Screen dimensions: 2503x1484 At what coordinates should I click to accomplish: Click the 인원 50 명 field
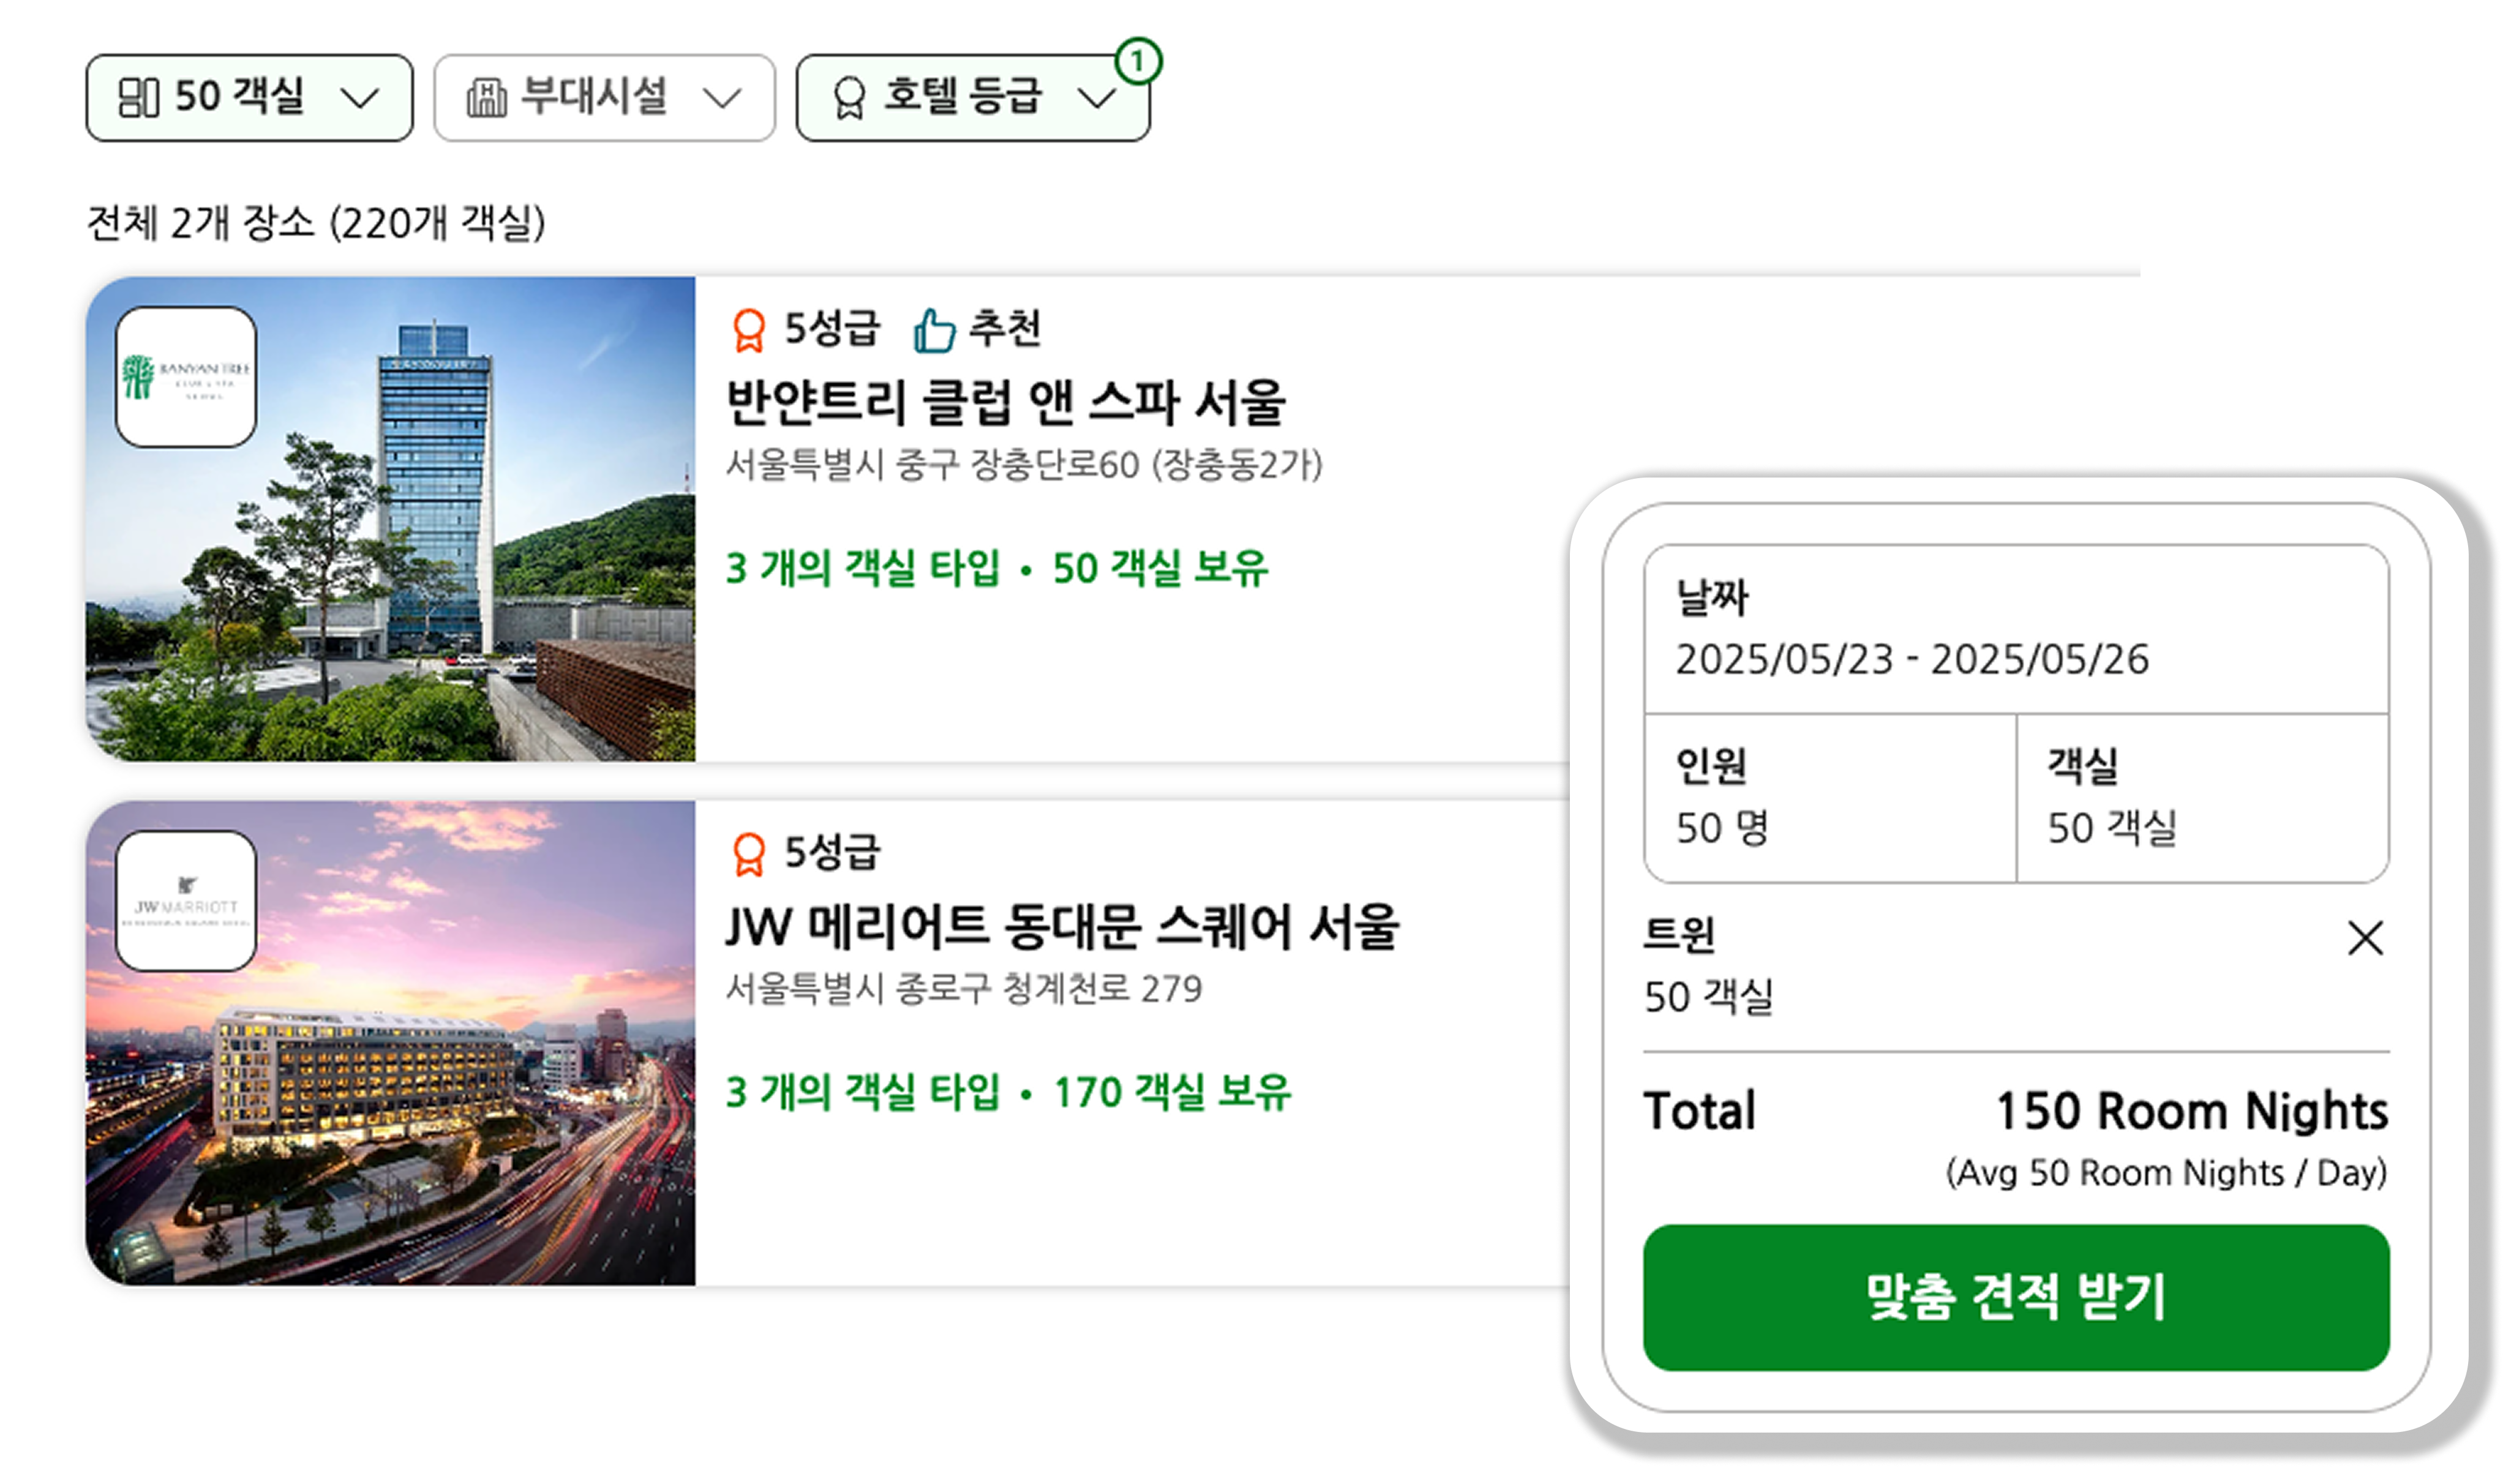click(1829, 798)
